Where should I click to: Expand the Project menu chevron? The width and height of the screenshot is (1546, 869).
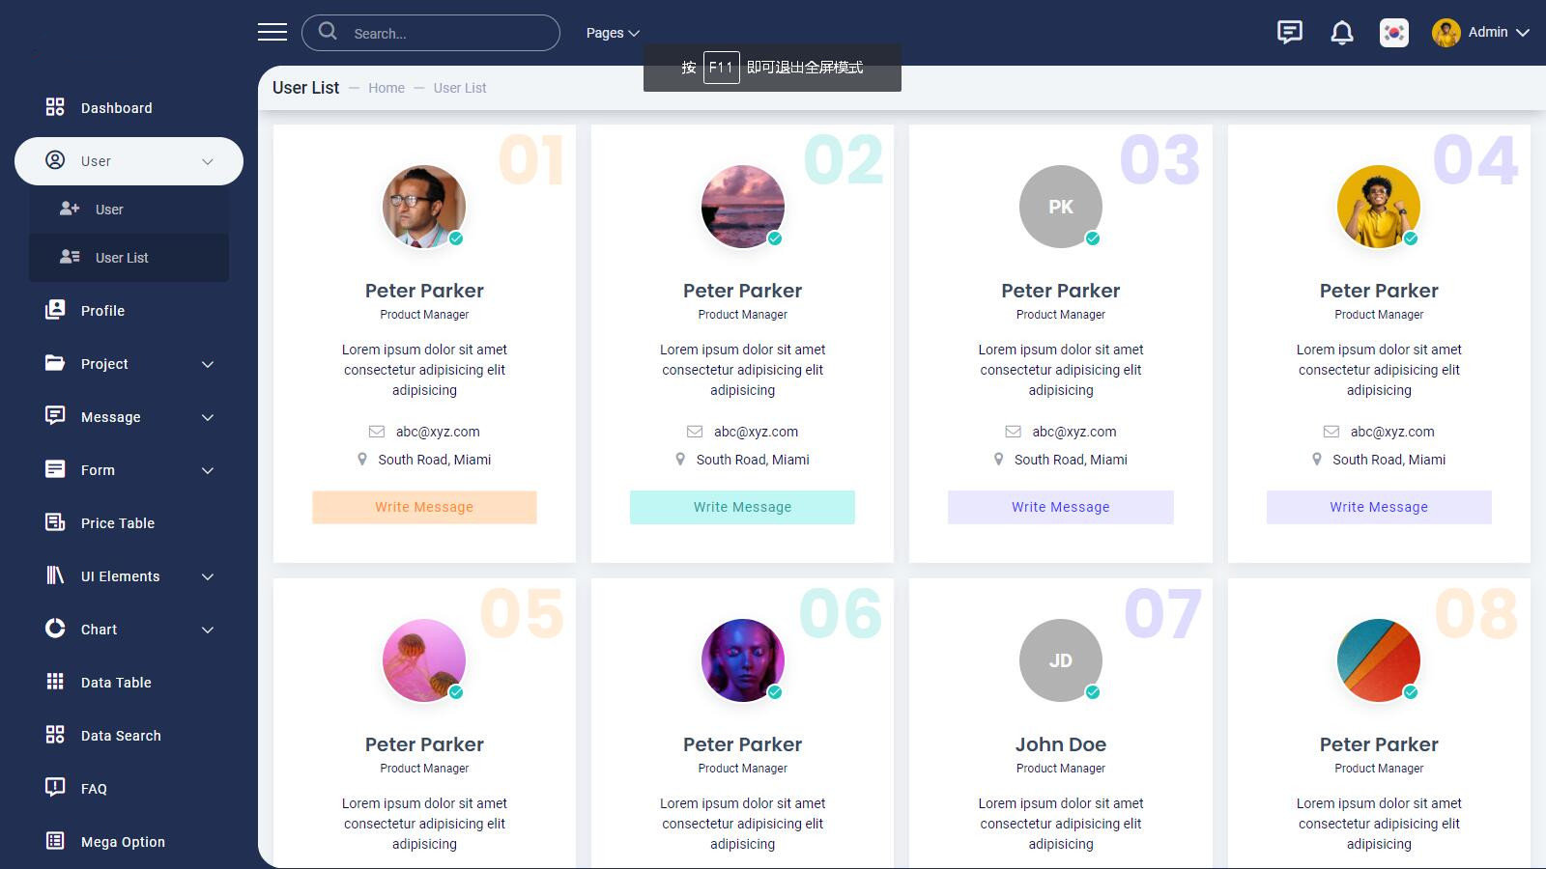pyautogui.click(x=208, y=364)
